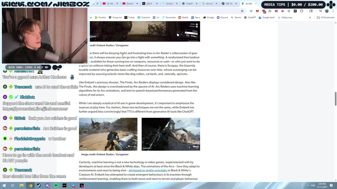This screenshot has width=337, height=189.
Task: Open Discord from the taskbar
Action: [x=47, y=186]
